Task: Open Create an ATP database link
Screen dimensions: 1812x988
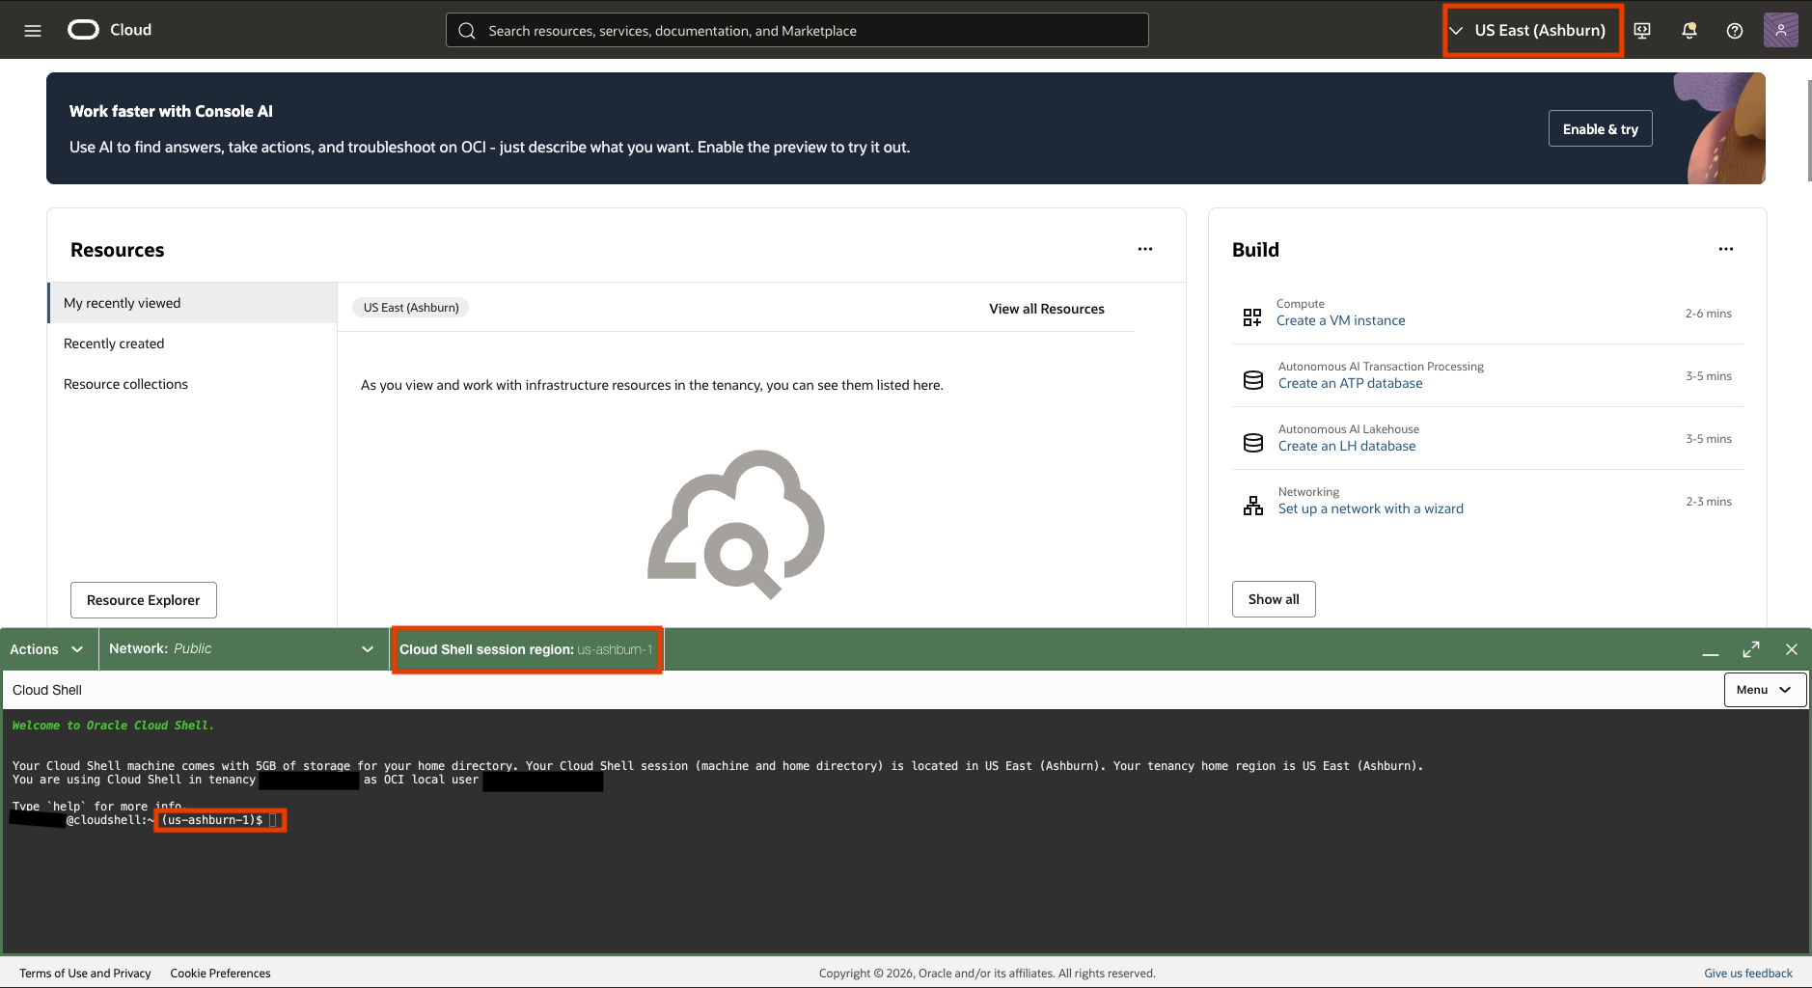Action: 1350,384
